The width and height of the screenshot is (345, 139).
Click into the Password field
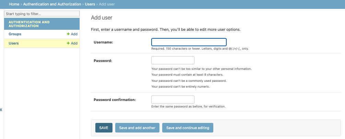coord(172,60)
